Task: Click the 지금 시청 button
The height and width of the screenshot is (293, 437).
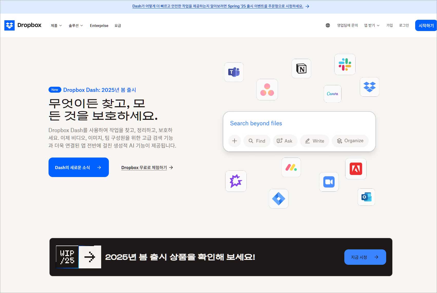Action: click(365, 257)
